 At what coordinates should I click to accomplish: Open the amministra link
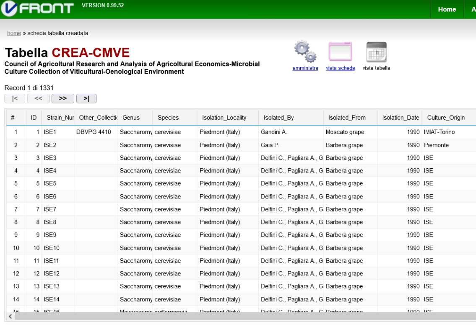click(x=305, y=68)
